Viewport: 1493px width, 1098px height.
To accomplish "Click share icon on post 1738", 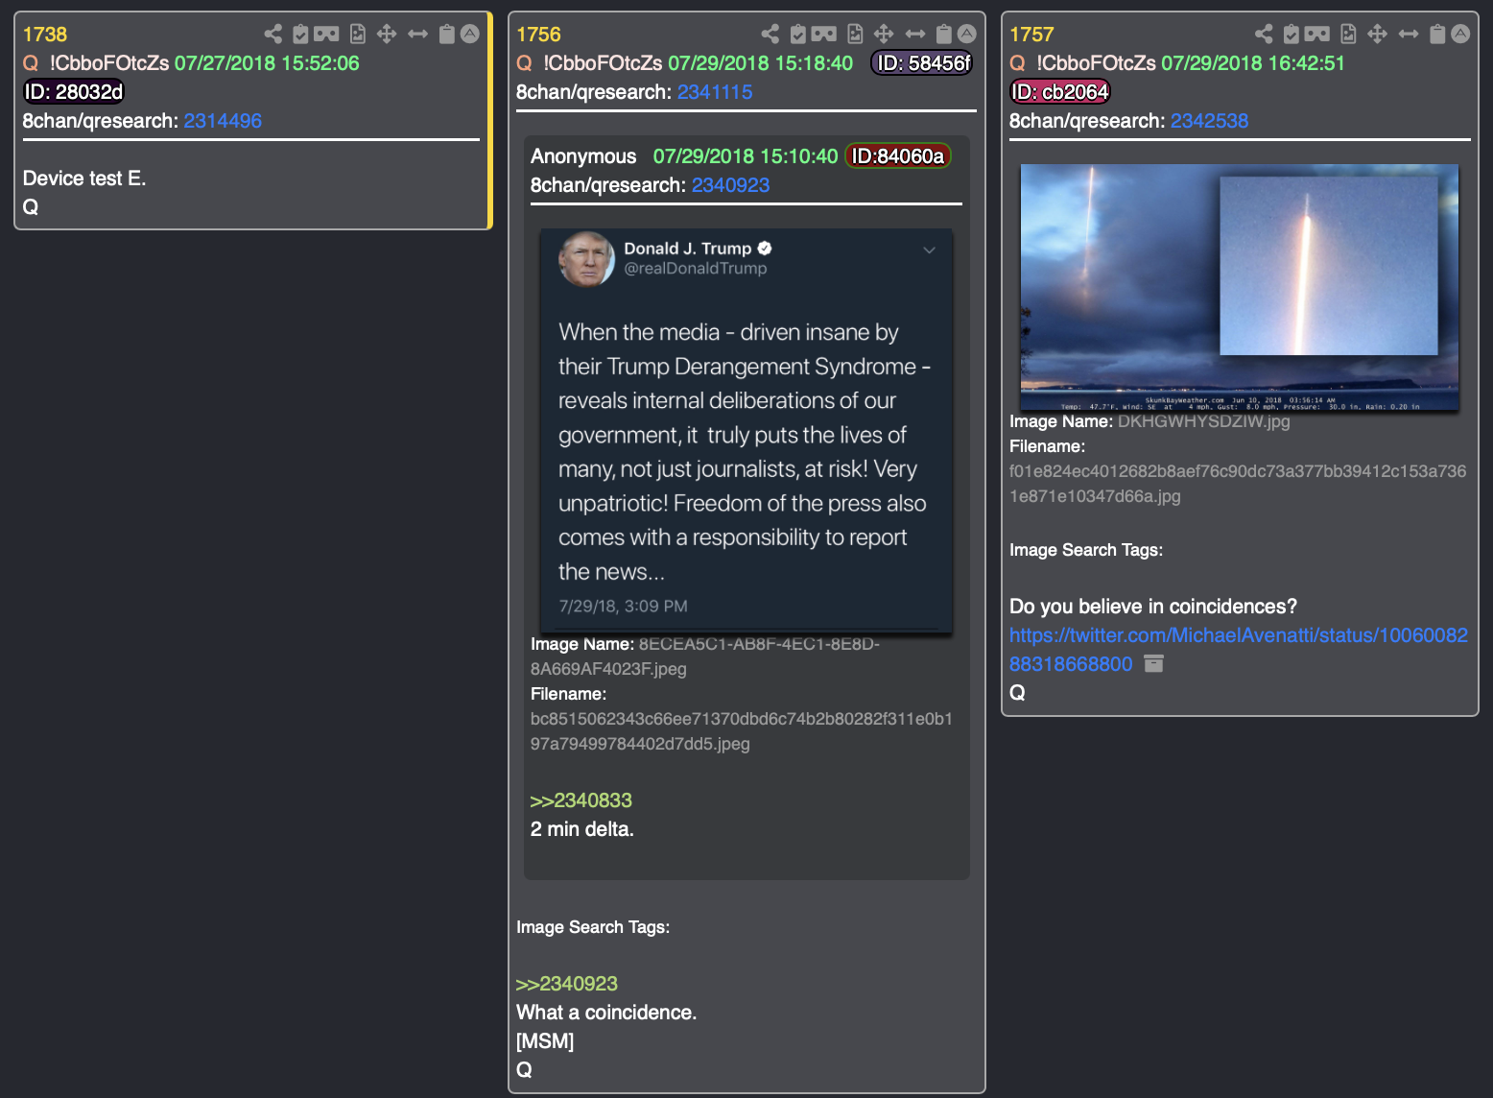I will click(273, 35).
